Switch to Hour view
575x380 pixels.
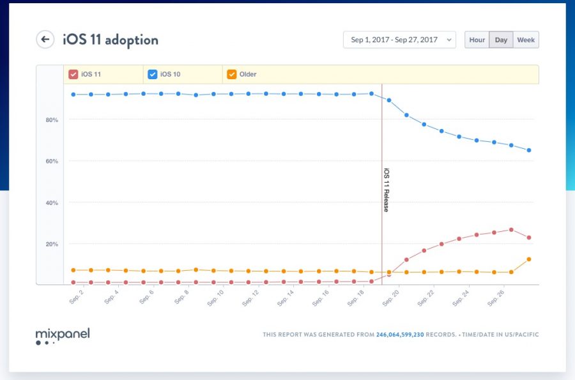(477, 40)
